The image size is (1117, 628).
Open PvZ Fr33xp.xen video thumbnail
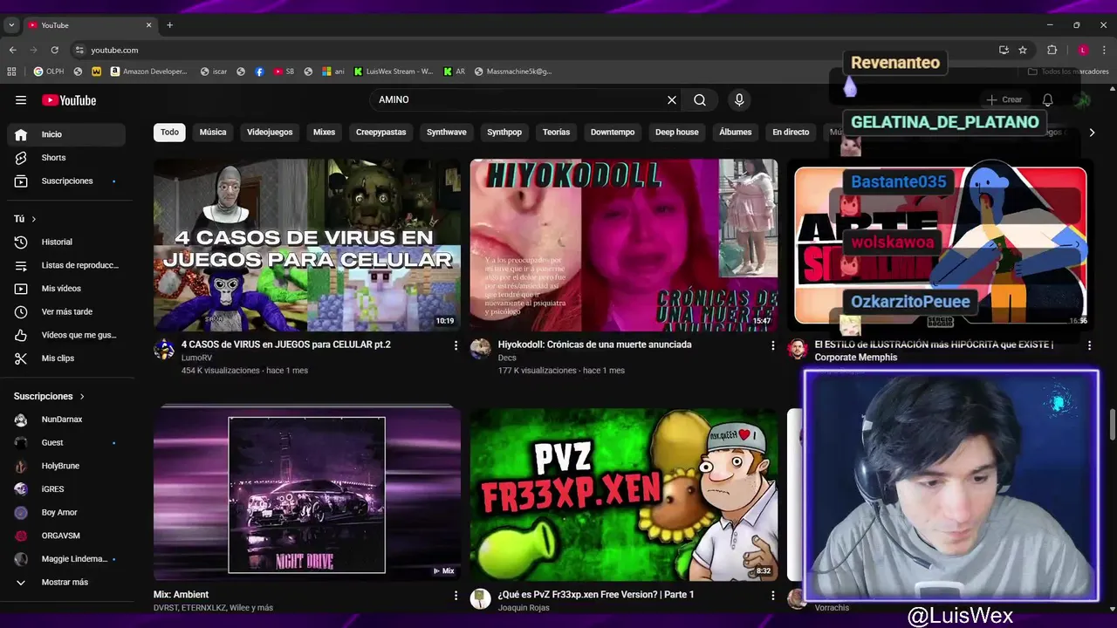point(624,495)
